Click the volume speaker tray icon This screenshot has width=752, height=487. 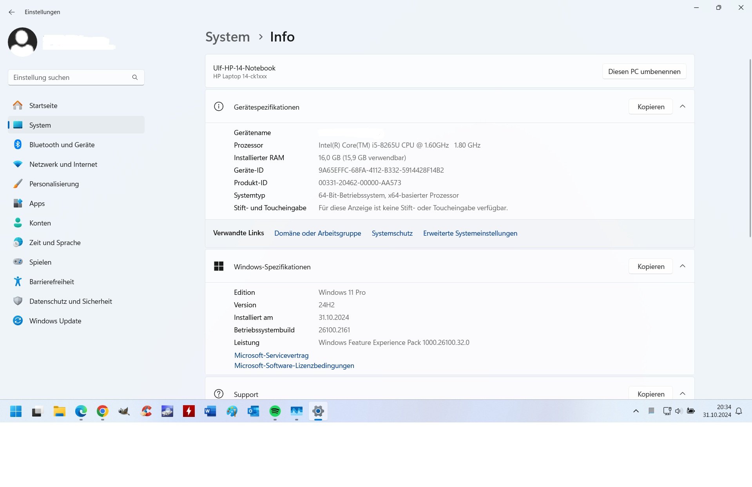point(679,411)
